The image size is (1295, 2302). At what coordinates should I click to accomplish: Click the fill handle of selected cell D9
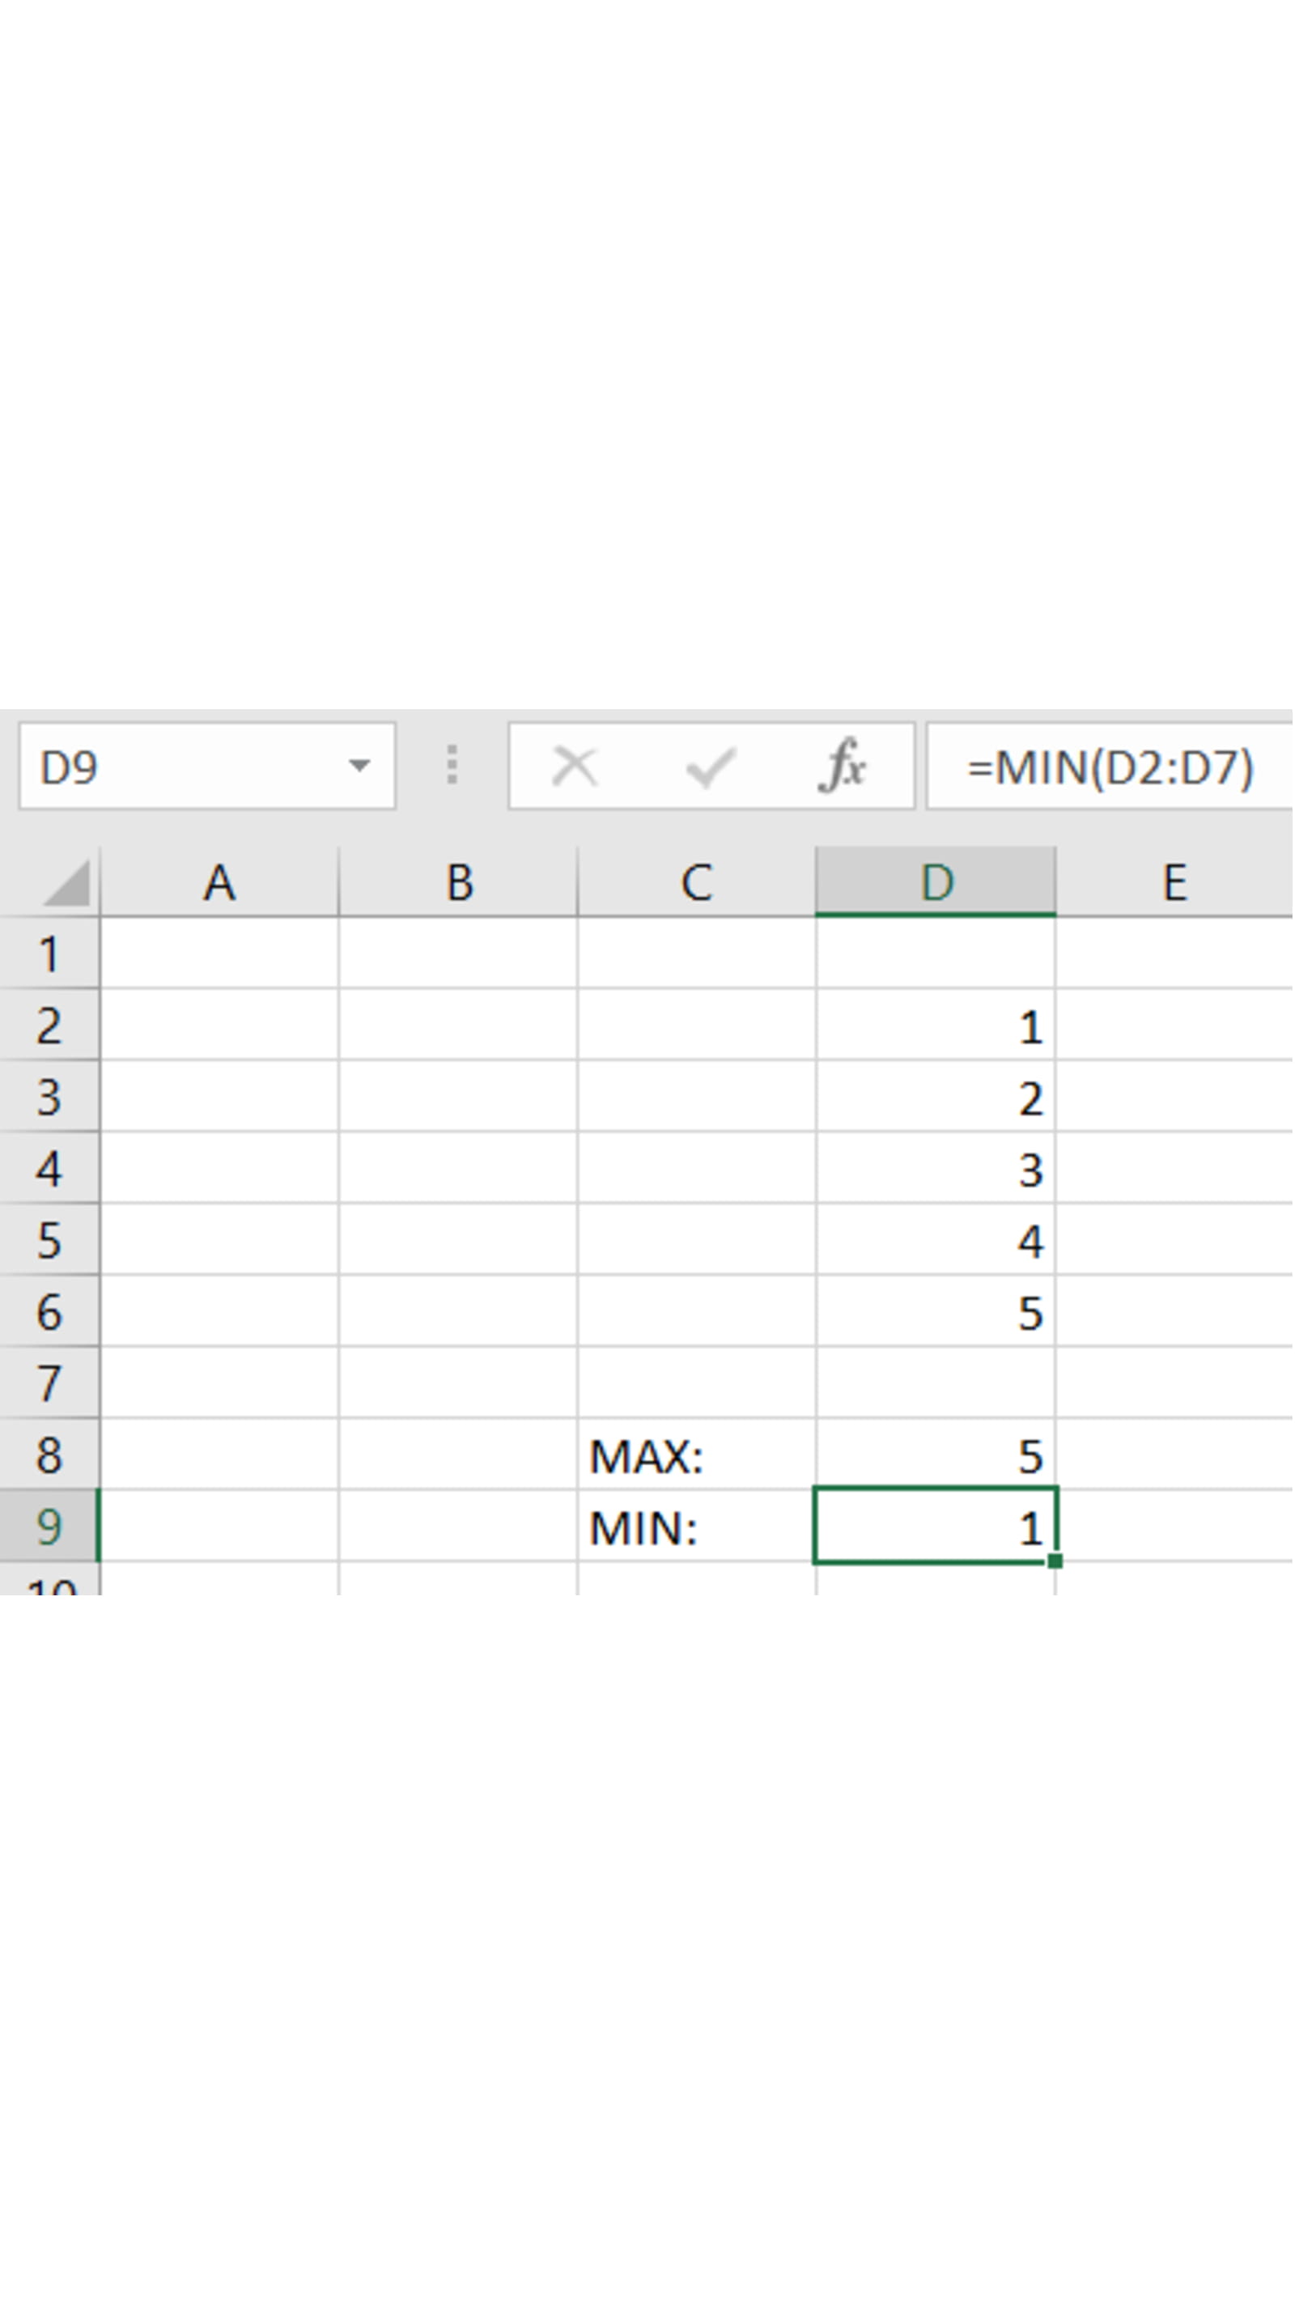(1055, 1561)
